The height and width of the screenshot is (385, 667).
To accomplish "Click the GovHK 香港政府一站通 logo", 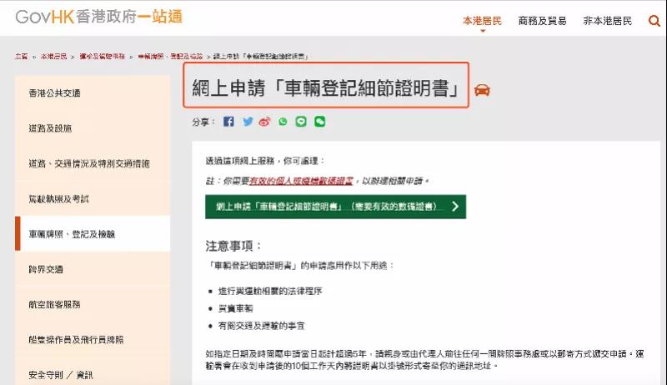I will point(99,17).
